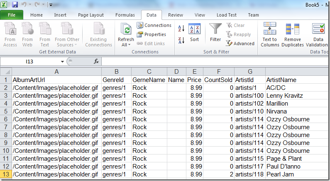Click into the formula bar
The height and width of the screenshot is (181, 330).
(215, 62)
